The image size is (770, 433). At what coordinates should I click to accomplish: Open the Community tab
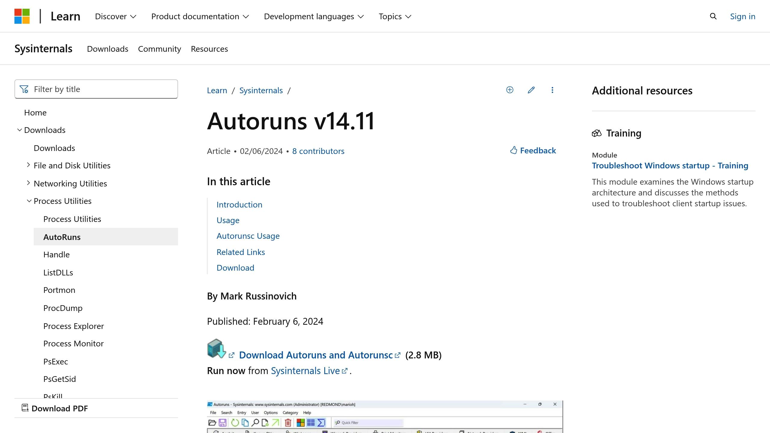[159, 49]
